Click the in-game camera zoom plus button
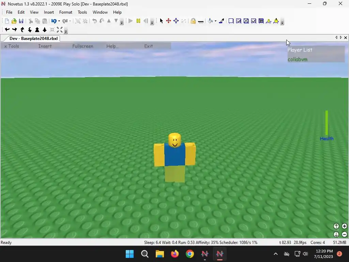Image resolution: width=349 pixels, height=262 pixels. (x=344, y=226)
